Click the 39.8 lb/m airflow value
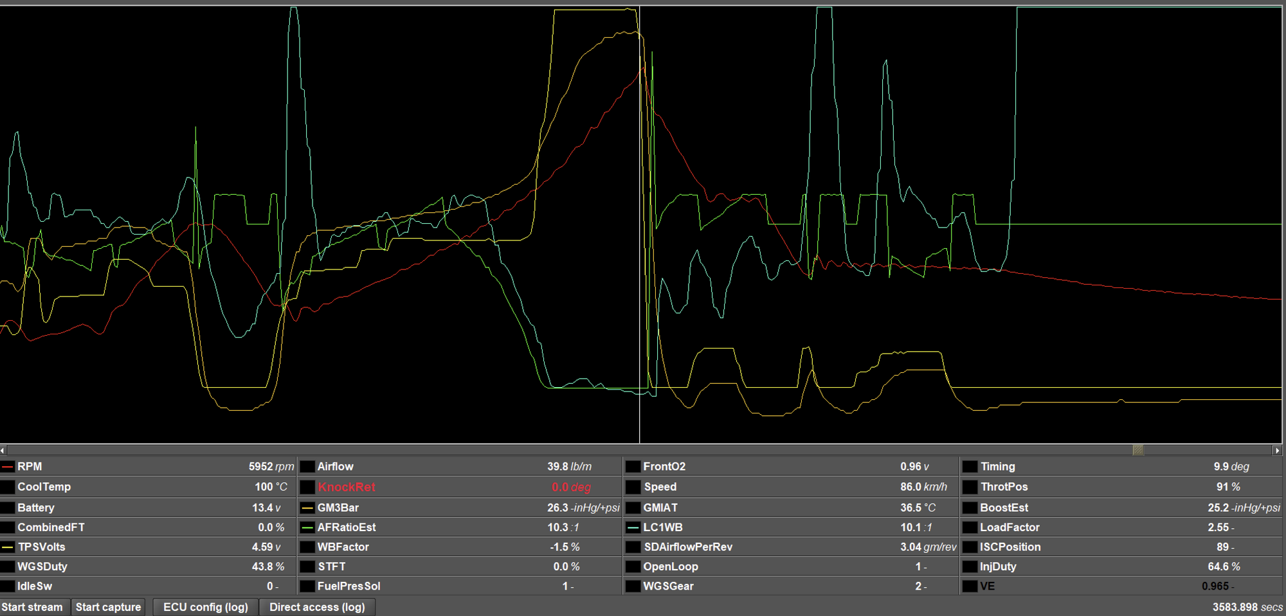Screen dimensions: 1286x616 point(569,467)
